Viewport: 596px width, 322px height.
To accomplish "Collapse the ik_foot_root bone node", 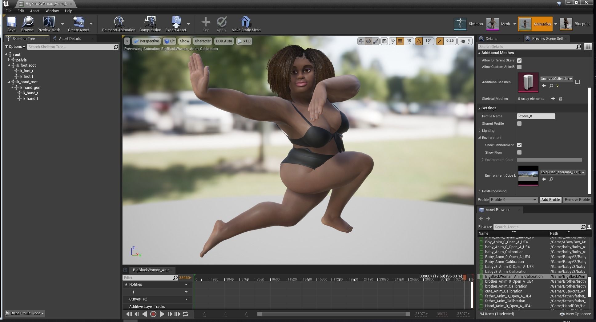I will [9, 65].
